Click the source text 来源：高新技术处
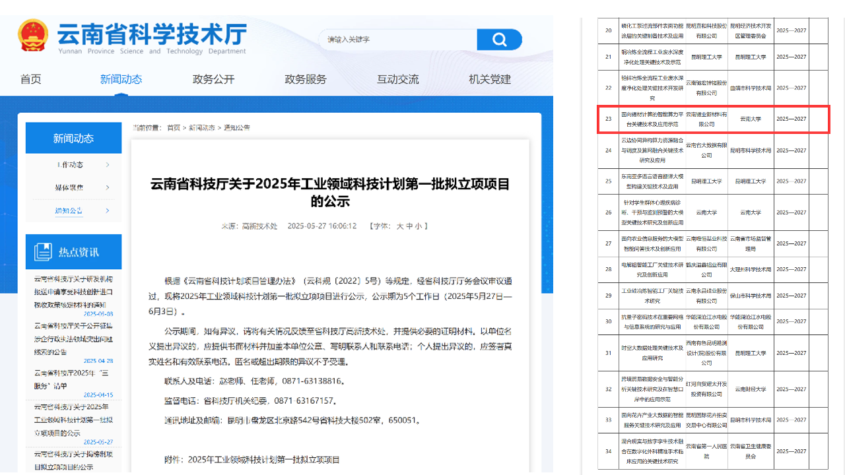 250,226
